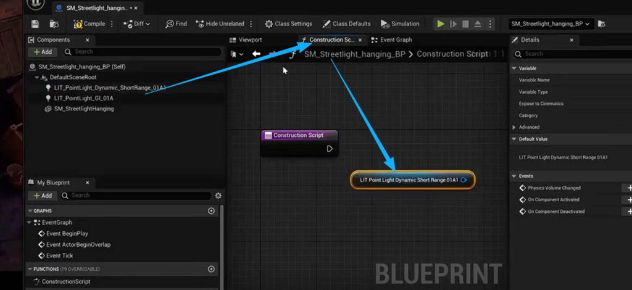Click the graph back navigation arrow
This screenshot has width=632, height=290.
(x=256, y=54)
